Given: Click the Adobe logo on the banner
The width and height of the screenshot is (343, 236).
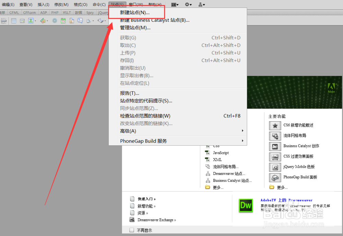Looking at the screenshot, I should pos(331,88).
